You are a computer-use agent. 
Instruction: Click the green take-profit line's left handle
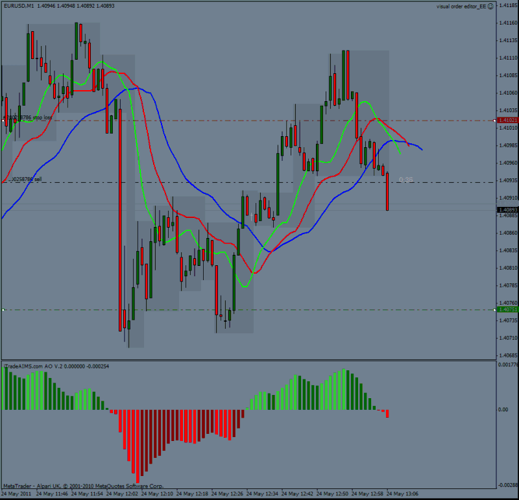pos(3,310)
